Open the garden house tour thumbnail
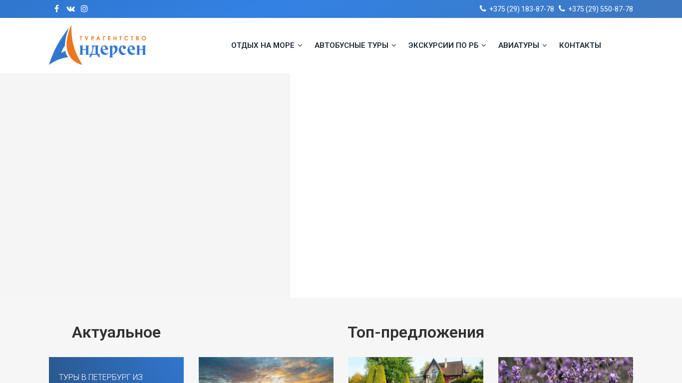The height and width of the screenshot is (383, 682). [416, 371]
